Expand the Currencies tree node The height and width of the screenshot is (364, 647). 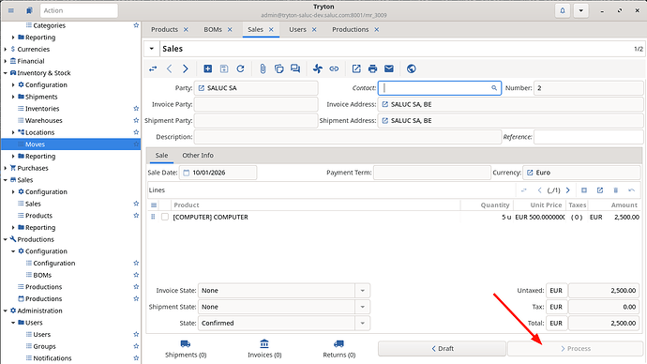(x=6, y=49)
